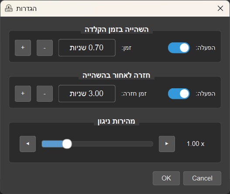Image resolution: width=230 pixels, height=194 pixels.
Task: Click the מהירות ניגון section heading
Action: 117,121
